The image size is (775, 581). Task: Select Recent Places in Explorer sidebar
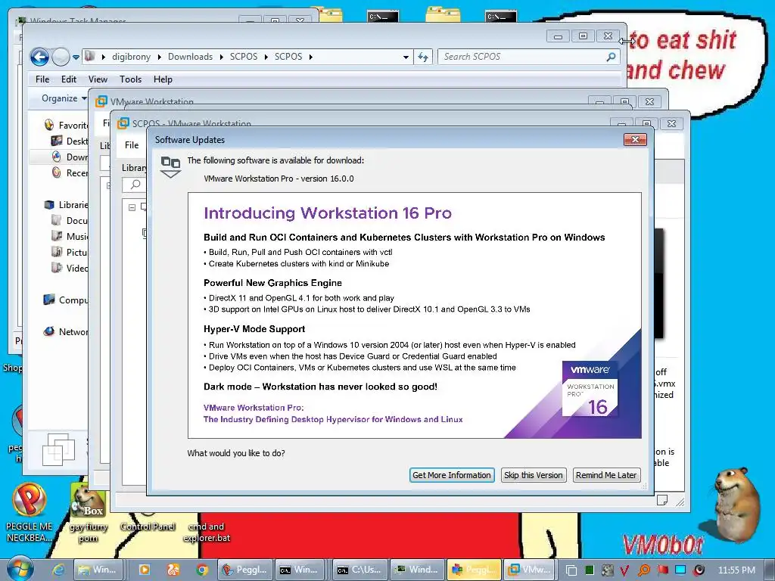pyautogui.click(x=69, y=172)
